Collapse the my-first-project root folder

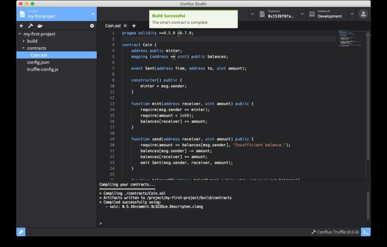click(x=20, y=34)
